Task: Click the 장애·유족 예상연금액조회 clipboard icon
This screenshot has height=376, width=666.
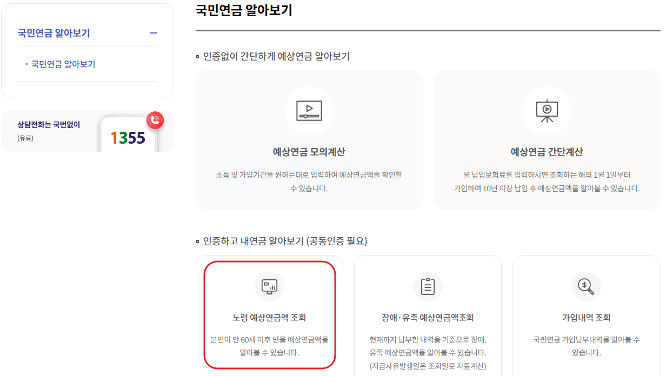Action: pyautogui.click(x=428, y=286)
